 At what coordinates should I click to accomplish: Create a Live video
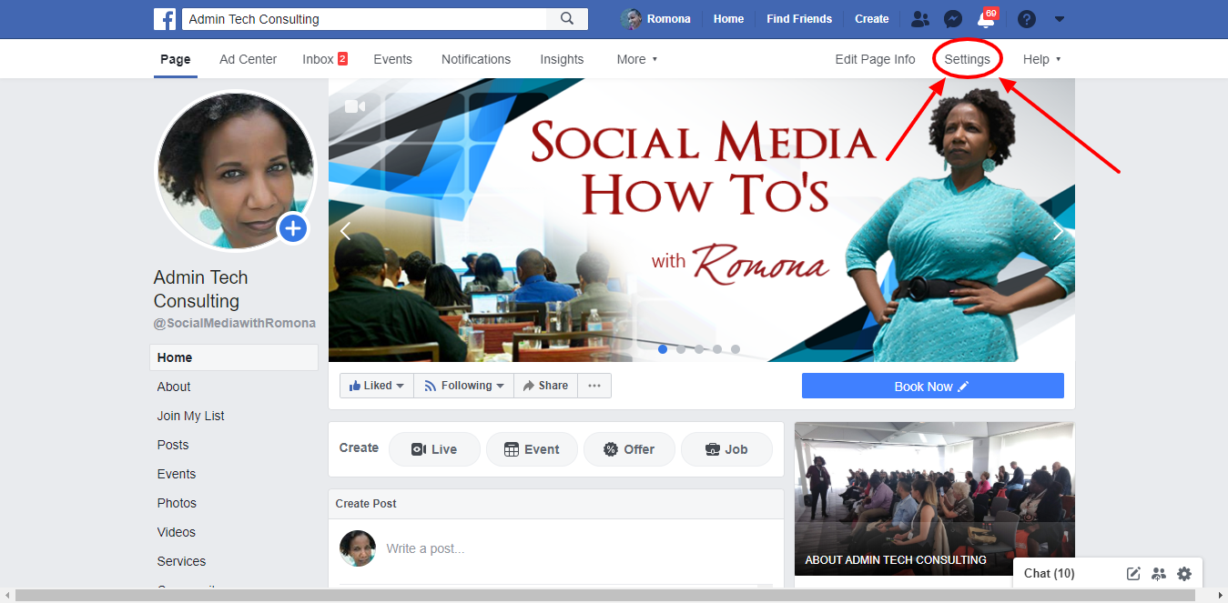434,449
